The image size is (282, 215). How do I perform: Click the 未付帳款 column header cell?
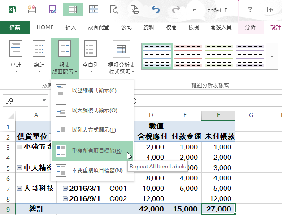click(219, 136)
